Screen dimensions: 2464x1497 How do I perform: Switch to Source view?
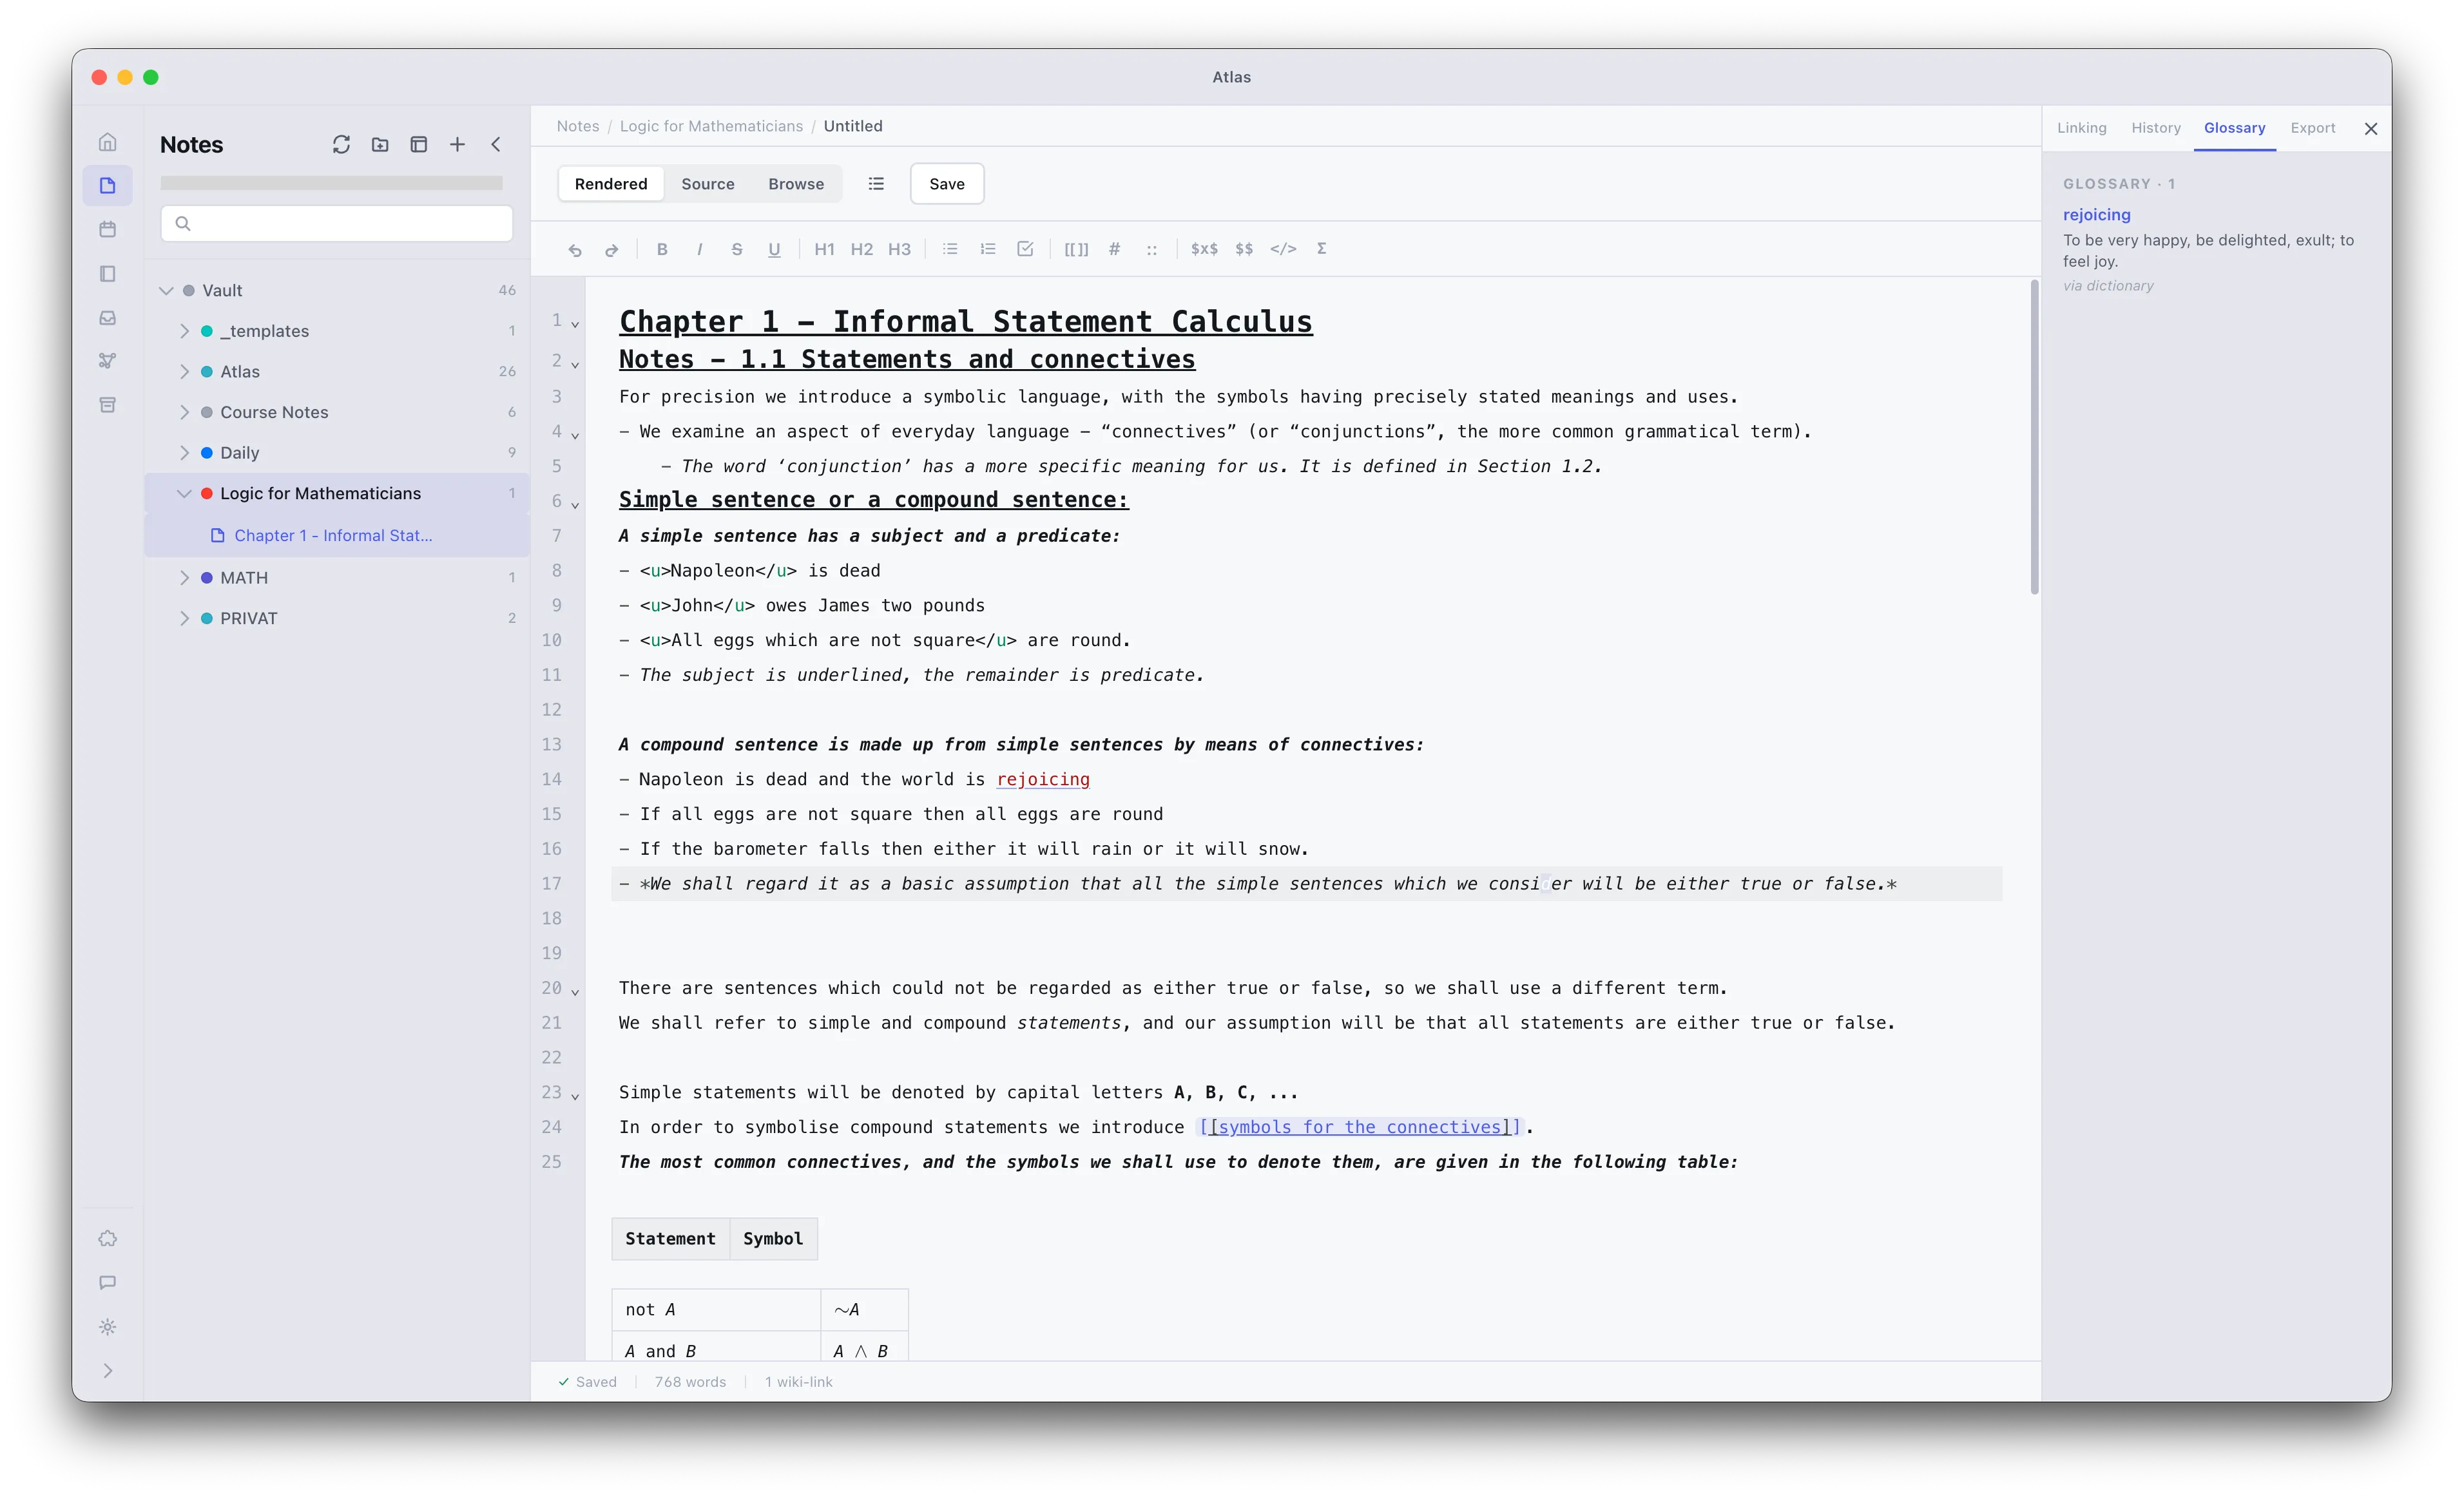pos(708,184)
